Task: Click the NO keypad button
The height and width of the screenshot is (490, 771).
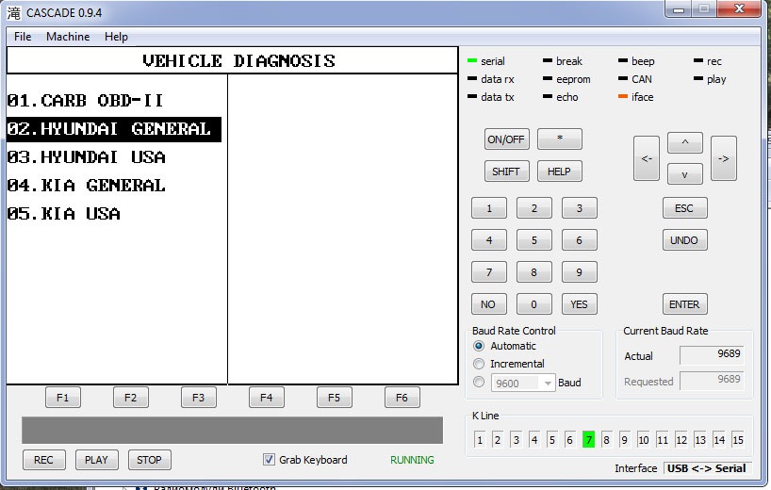Action: (x=489, y=304)
